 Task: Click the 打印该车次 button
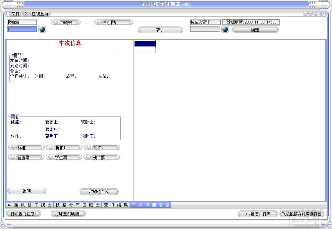coord(99,192)
